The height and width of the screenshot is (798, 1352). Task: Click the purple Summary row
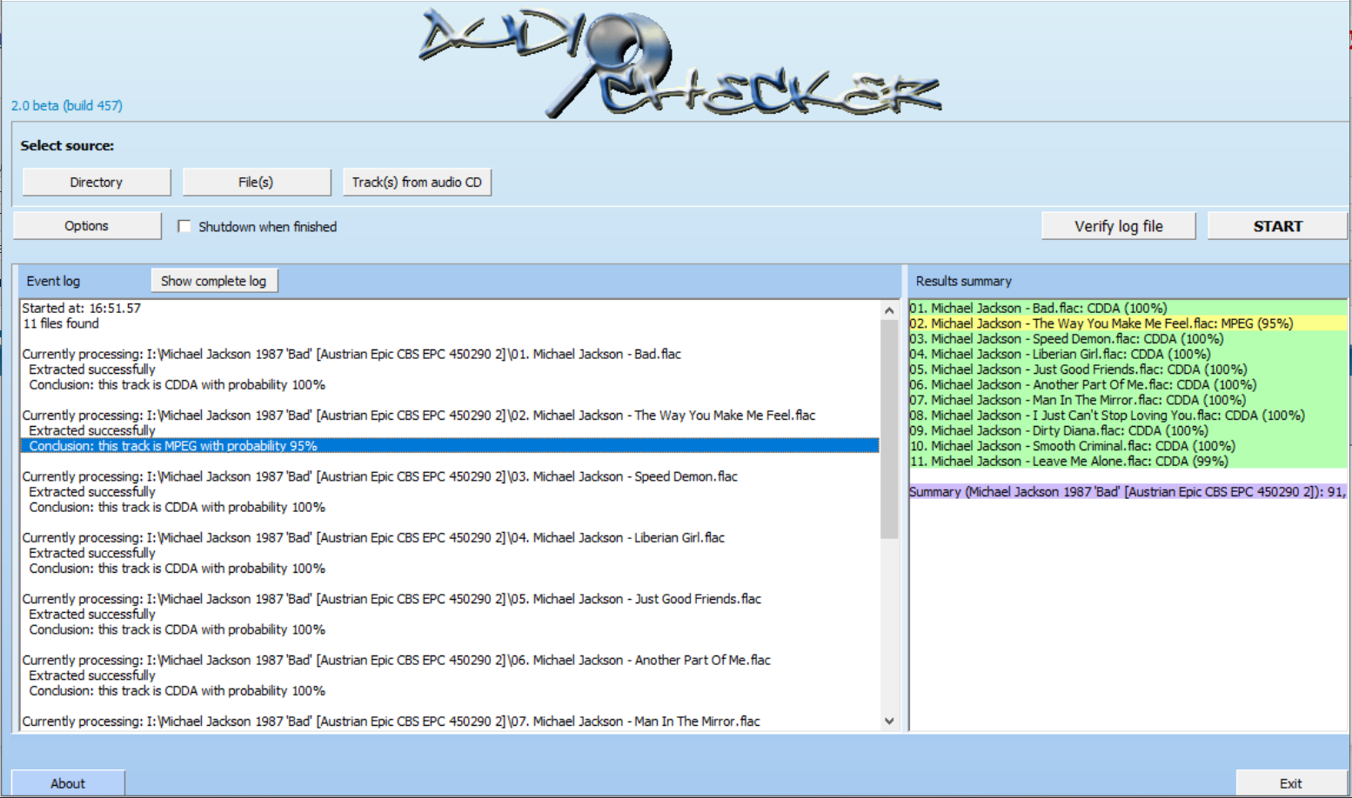1128,492
